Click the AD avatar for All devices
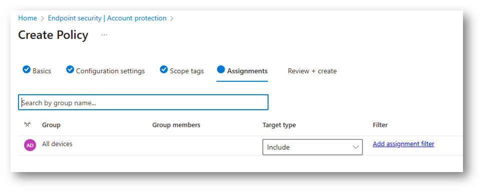 (x=30, y=145)
